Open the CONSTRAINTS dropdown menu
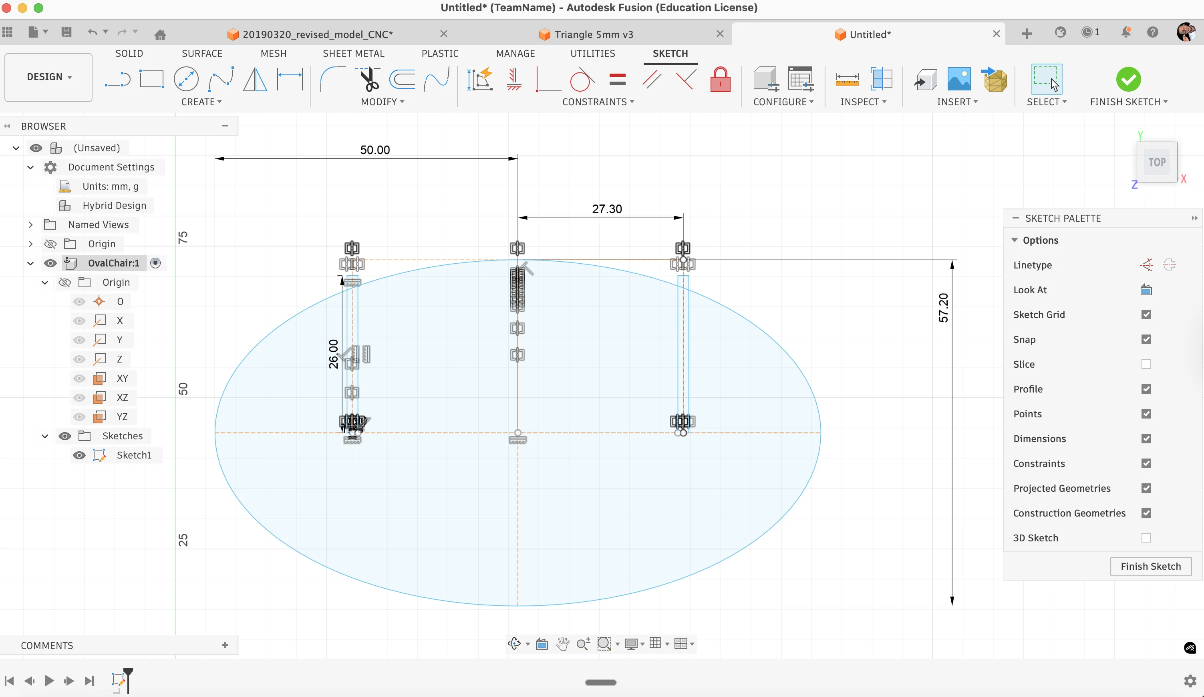Screen dimensions: 1204x697 598,102
